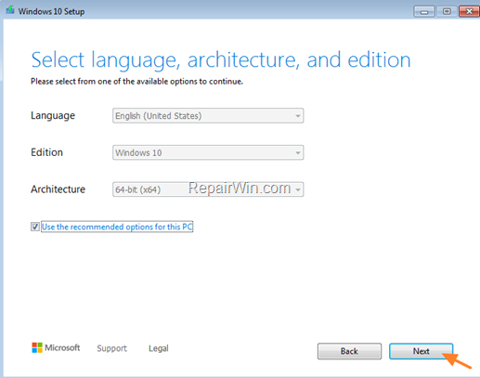Open the Support link

click(111, 348)
